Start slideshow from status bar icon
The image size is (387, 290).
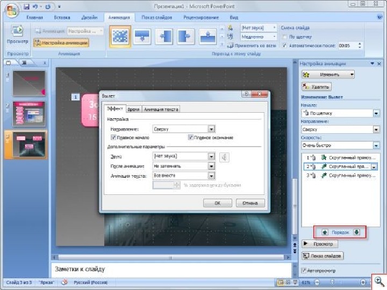295,282
